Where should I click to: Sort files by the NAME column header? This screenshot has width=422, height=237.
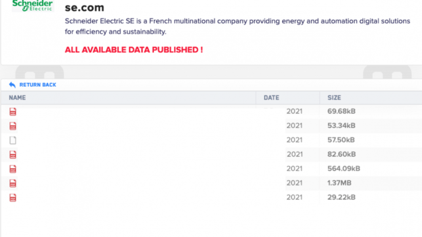pos(17,98)
